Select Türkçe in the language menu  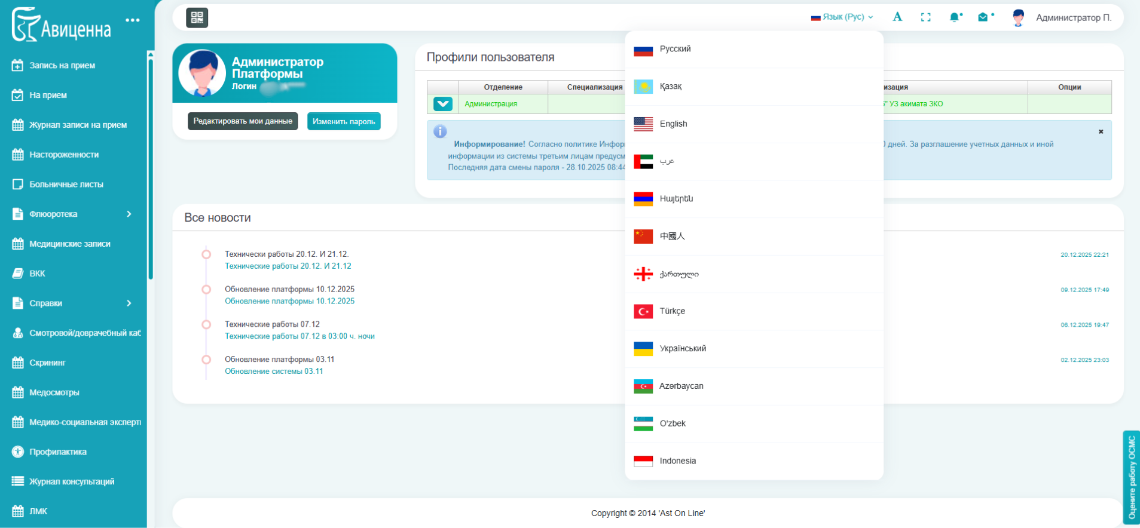[672, 311]
